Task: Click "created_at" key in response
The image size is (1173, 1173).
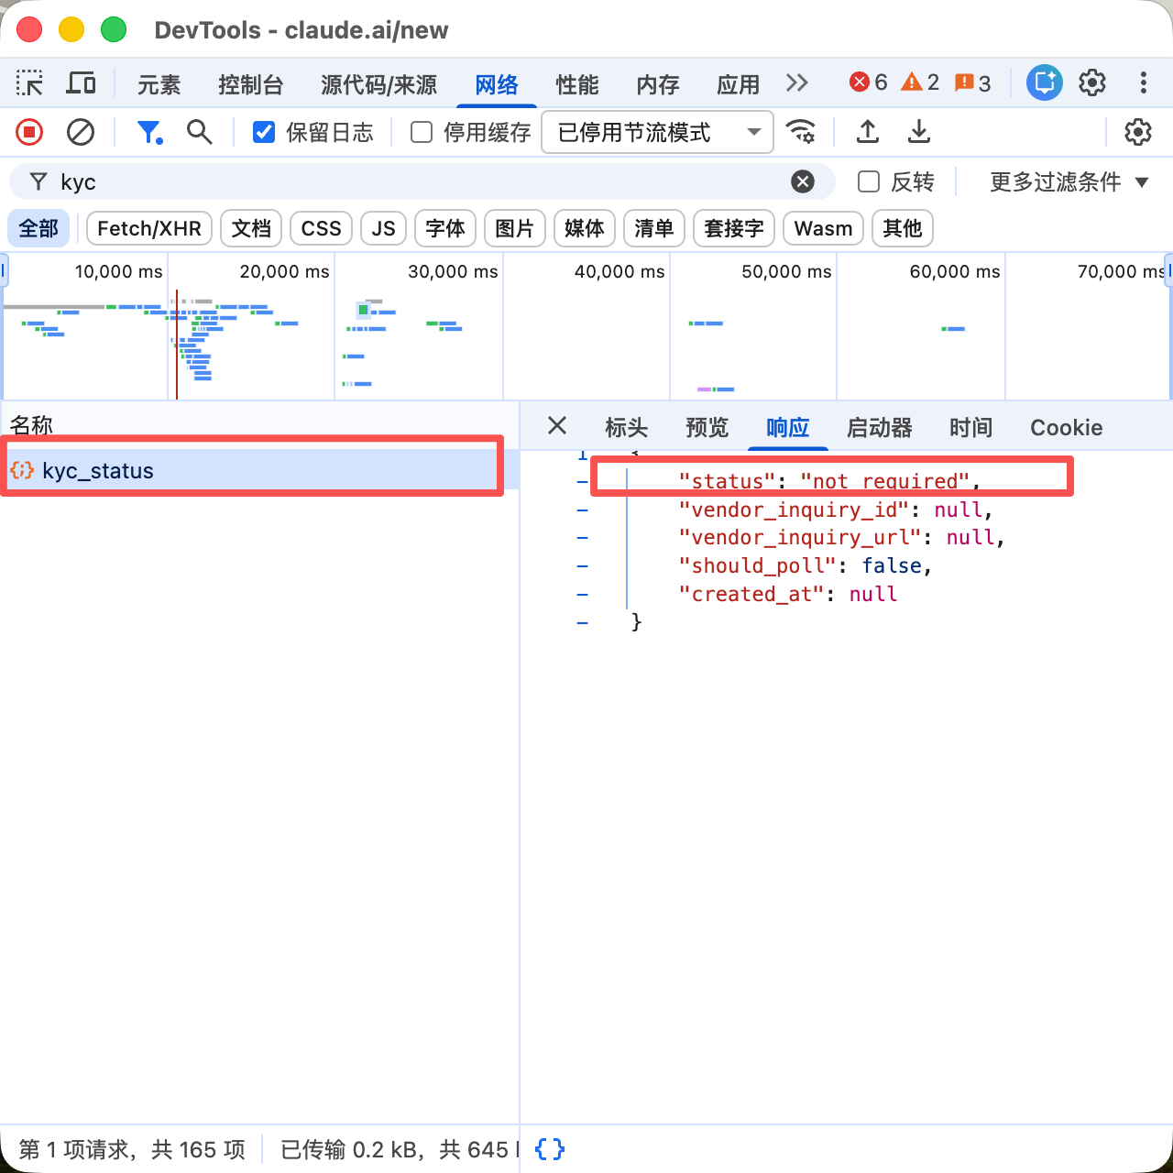Action: tap(751, 594)
